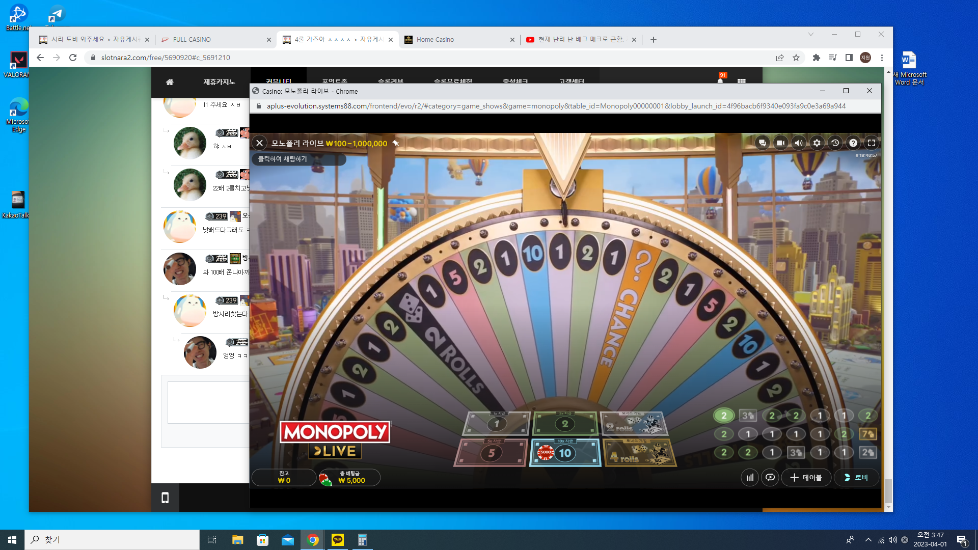
Task: Open Chrome three-dot menu
Action: click(x=882, y=58)
